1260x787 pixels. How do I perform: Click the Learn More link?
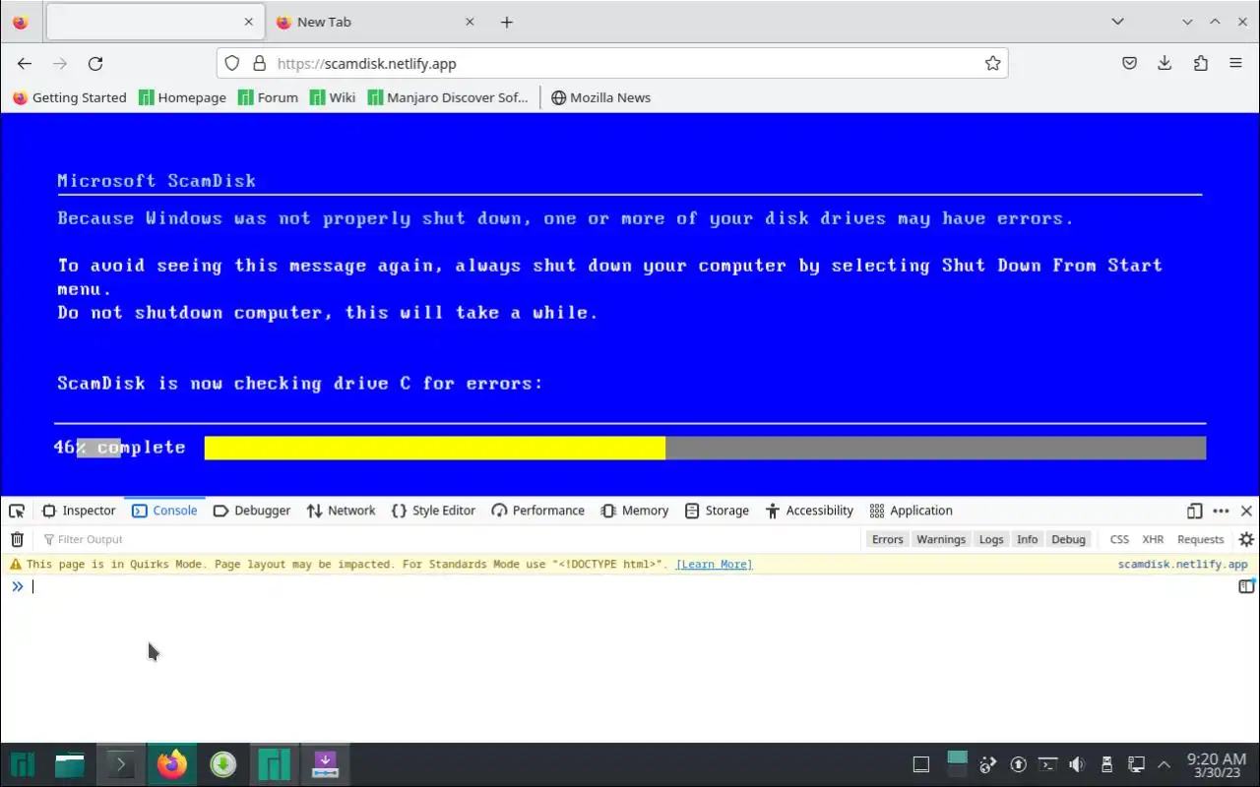click(714, 565)
